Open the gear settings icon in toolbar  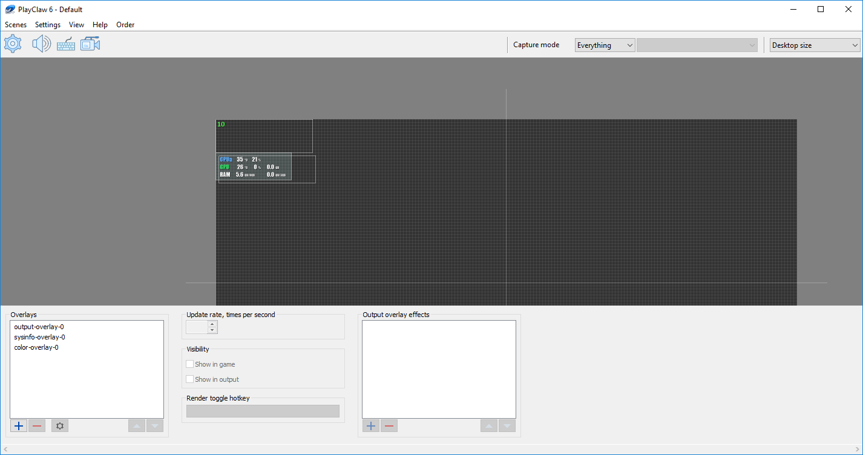[13, 44]
